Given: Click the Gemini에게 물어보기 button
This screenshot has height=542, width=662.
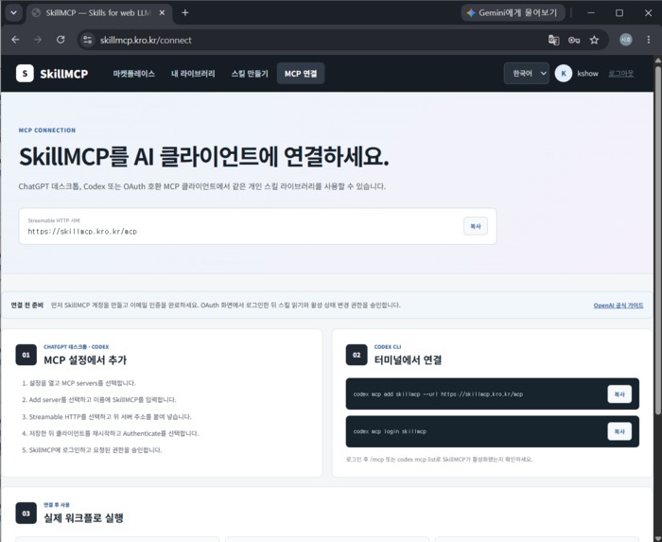Looking at the screenshot, I should (x=513, y=12).
